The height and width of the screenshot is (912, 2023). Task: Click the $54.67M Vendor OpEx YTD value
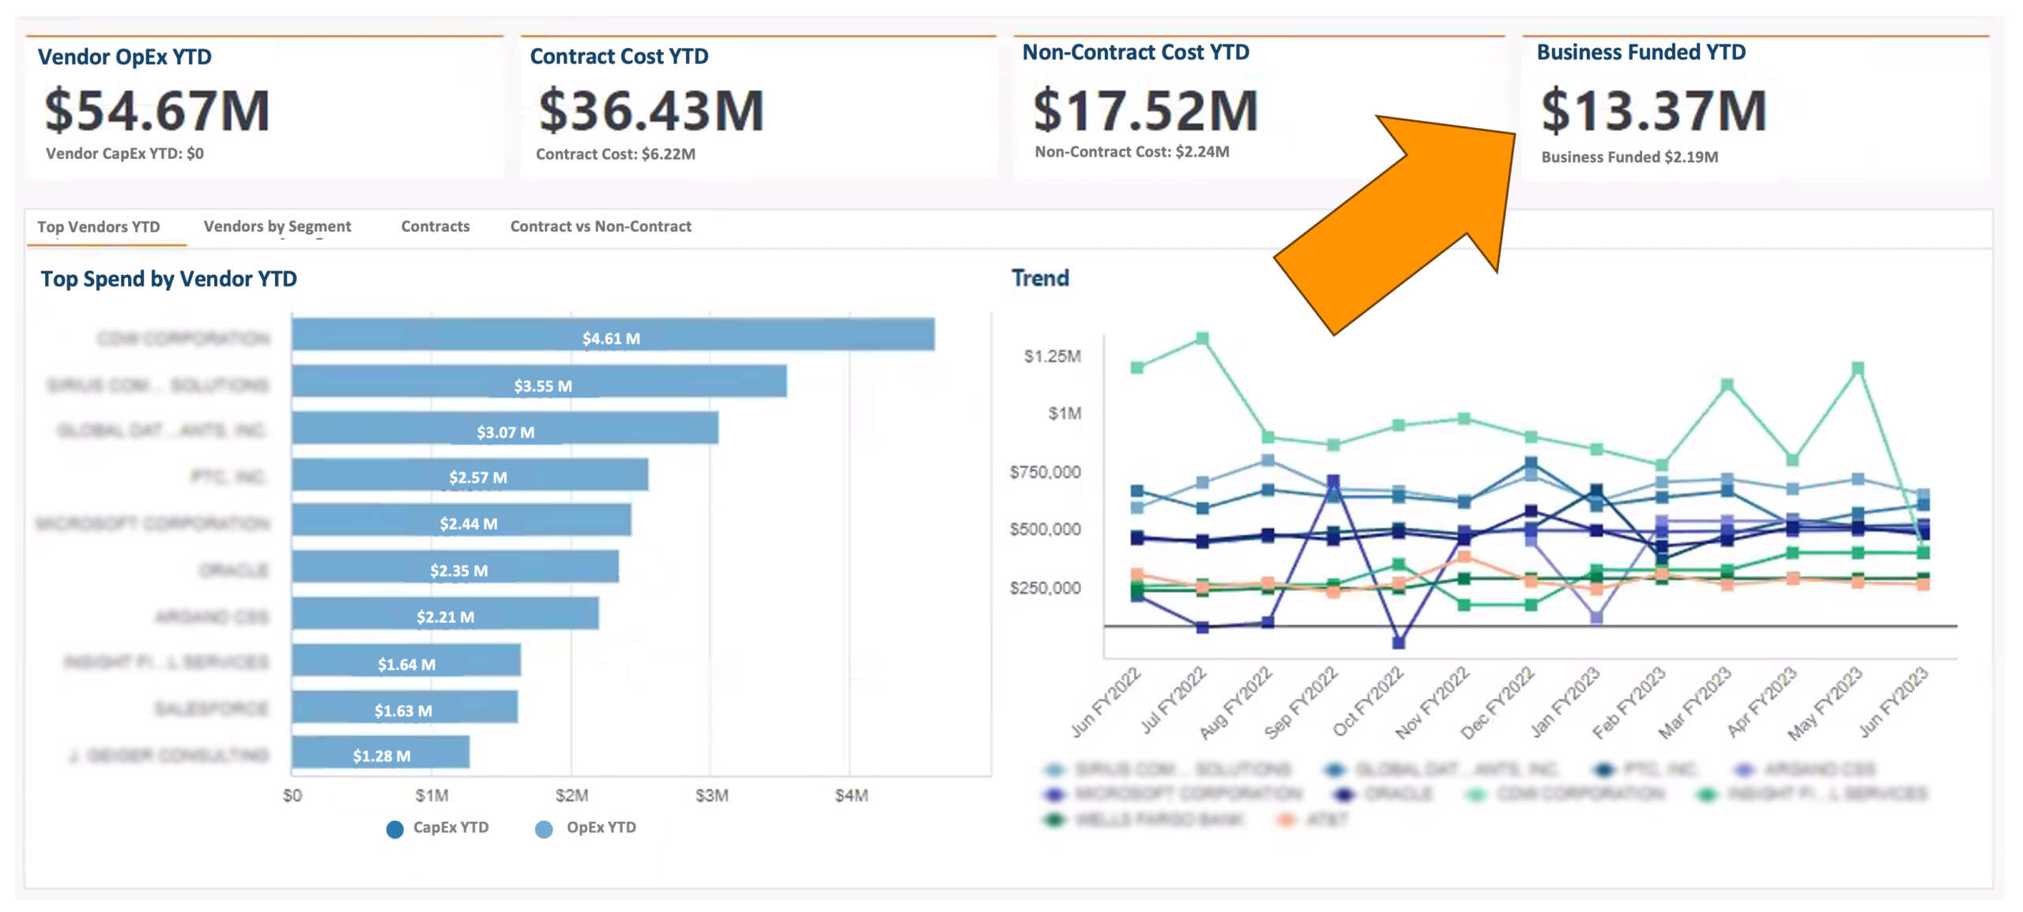coord(157,110)
